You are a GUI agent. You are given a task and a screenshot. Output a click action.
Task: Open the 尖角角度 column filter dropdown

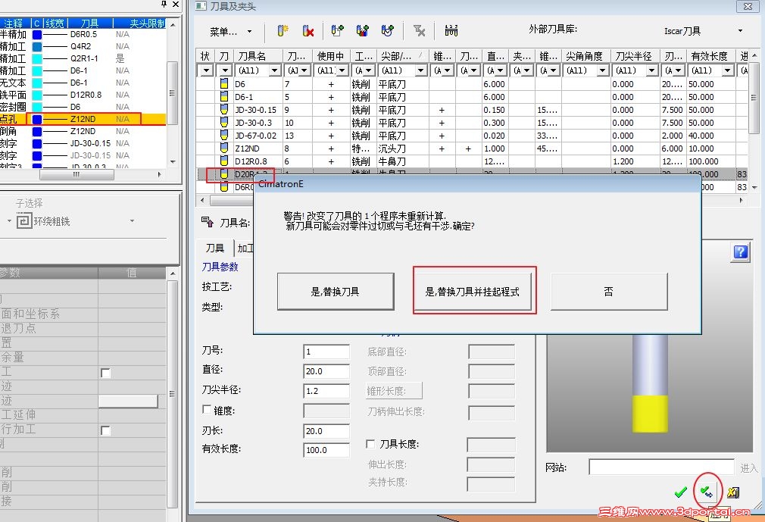(603, 70)
